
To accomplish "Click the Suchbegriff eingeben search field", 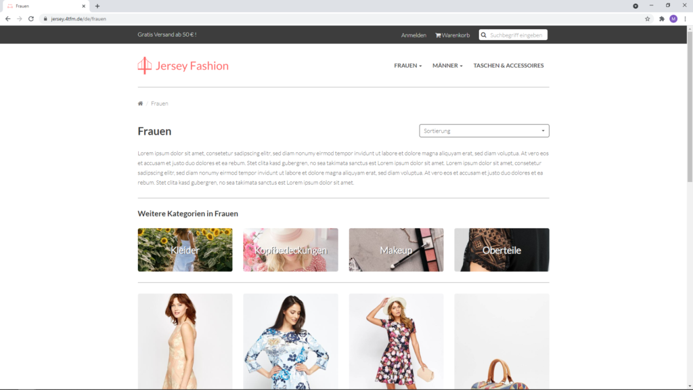I will click(517, 35).
